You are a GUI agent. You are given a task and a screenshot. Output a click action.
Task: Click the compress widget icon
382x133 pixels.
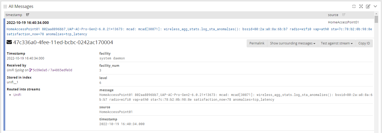(354, 6)
